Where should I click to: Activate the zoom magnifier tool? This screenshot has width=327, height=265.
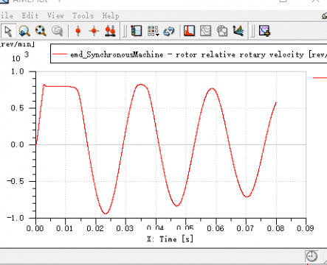[x=24, y=31]
